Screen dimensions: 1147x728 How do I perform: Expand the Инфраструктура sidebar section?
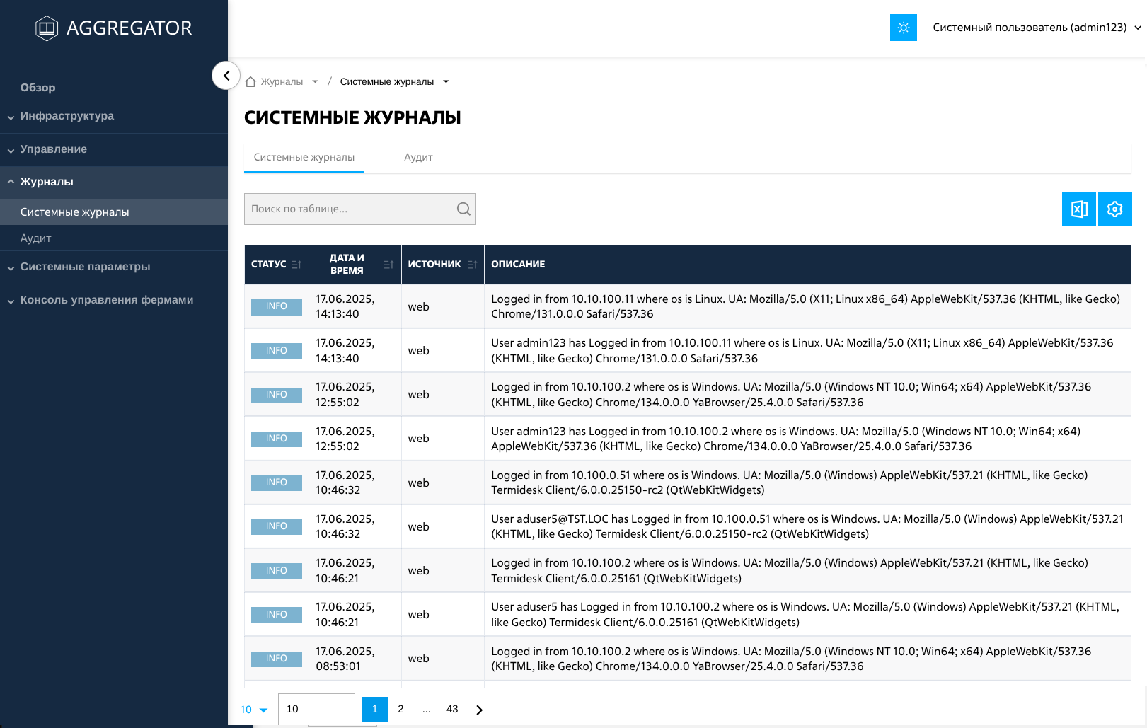[67, 116]
